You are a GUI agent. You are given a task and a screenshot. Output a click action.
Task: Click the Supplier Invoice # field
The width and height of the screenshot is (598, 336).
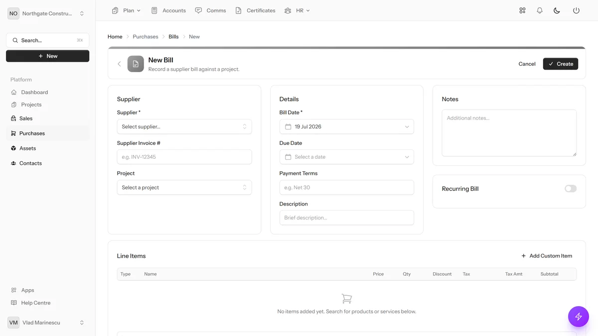184,157
